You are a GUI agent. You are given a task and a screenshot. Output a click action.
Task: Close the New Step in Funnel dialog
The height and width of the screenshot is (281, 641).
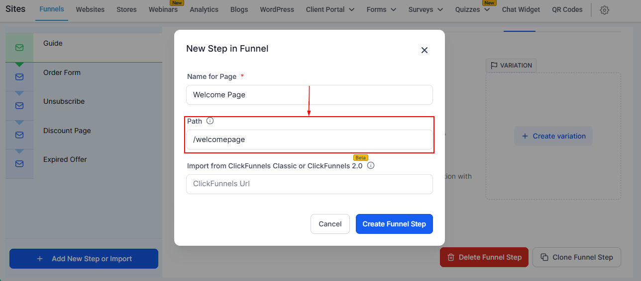[x=425, y=50]
